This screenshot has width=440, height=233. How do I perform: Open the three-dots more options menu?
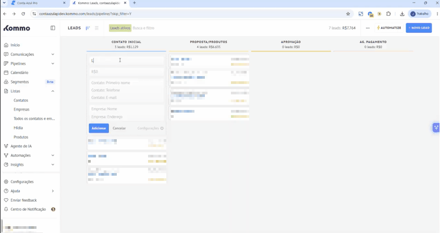point(368,28)
